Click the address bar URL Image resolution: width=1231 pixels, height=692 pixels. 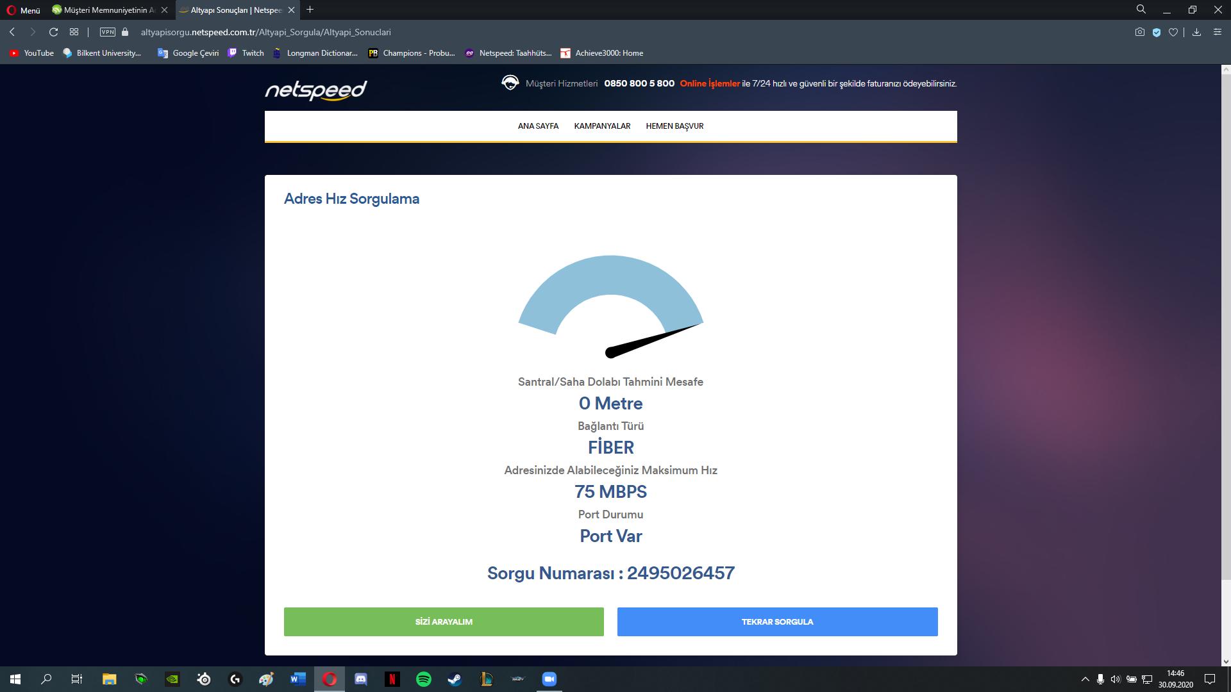[265, 32]
